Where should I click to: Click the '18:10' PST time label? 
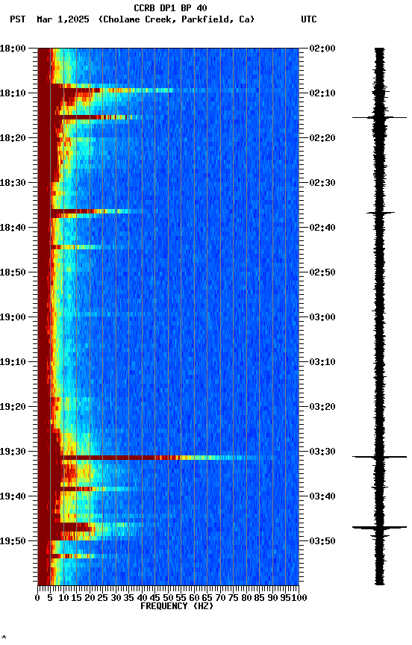coord(13,93)
